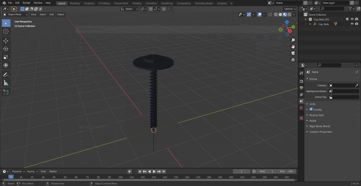This screenshot has height=186, width=361.
Task: Switch to wireframe viewport shading
Action: pyautogui.click(x=276, y=15)
